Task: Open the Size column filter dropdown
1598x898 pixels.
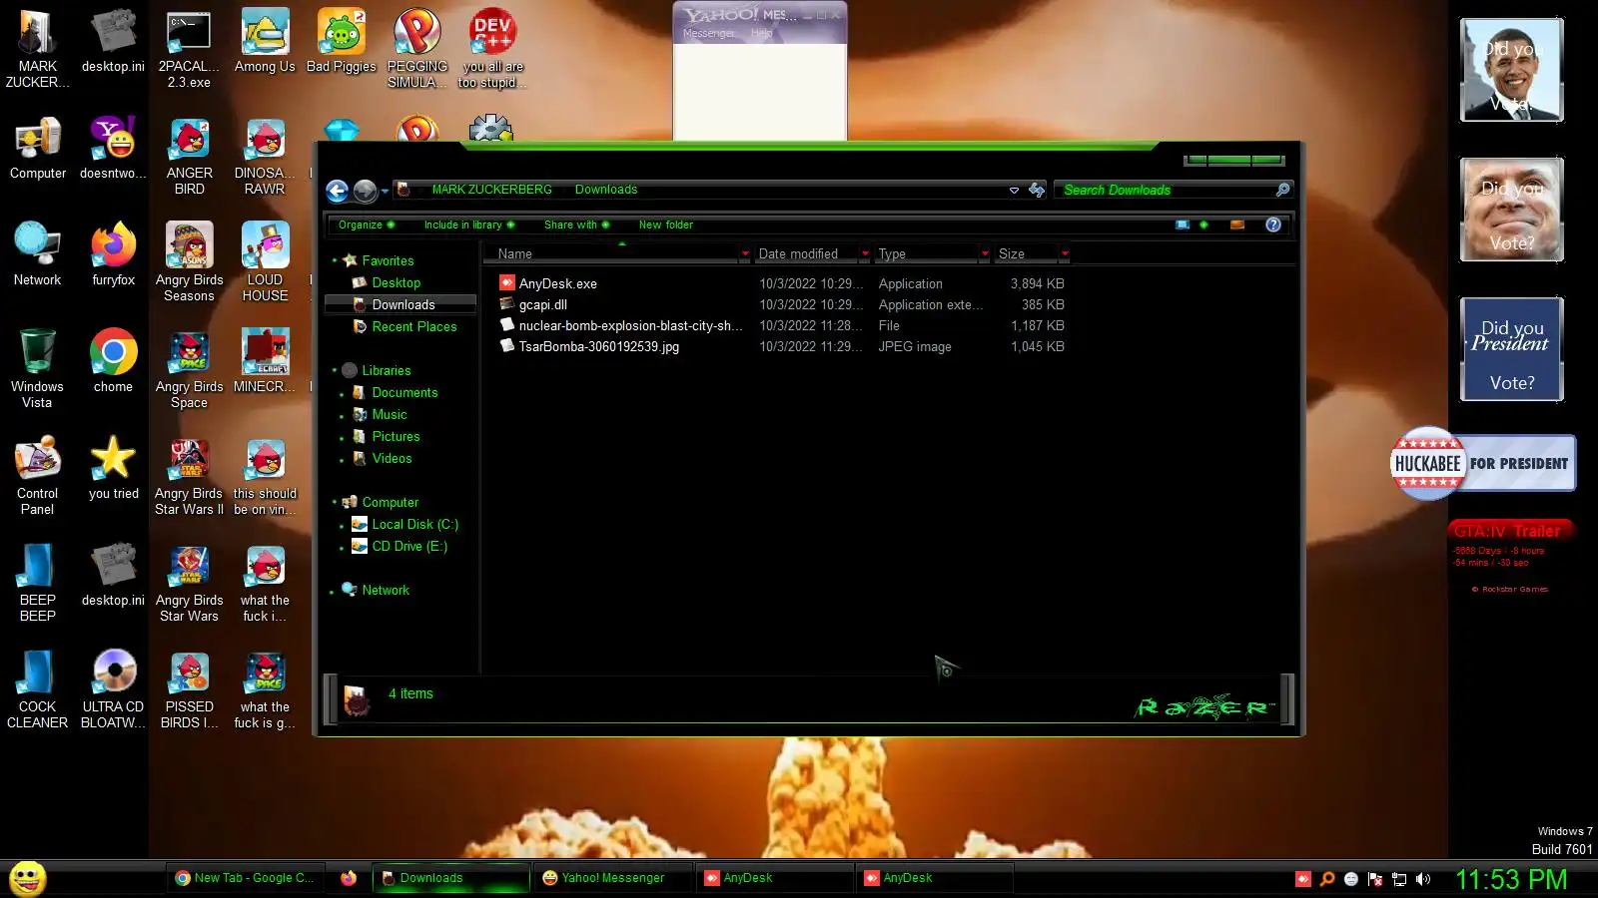Action: coord(1065,253)
